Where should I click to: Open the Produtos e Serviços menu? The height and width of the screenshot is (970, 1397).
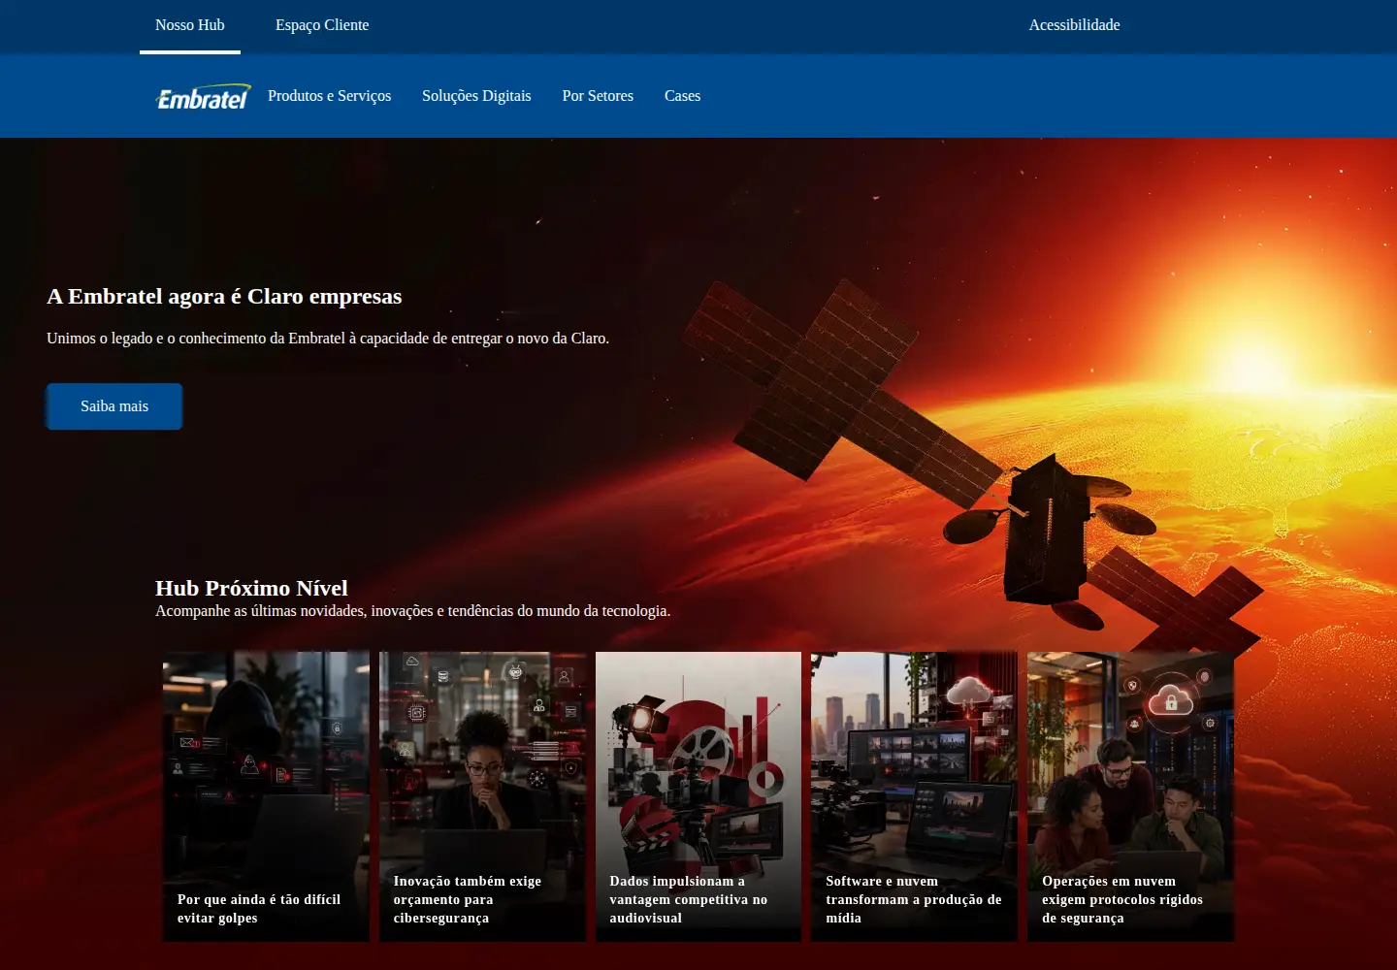tap(330, 96)
